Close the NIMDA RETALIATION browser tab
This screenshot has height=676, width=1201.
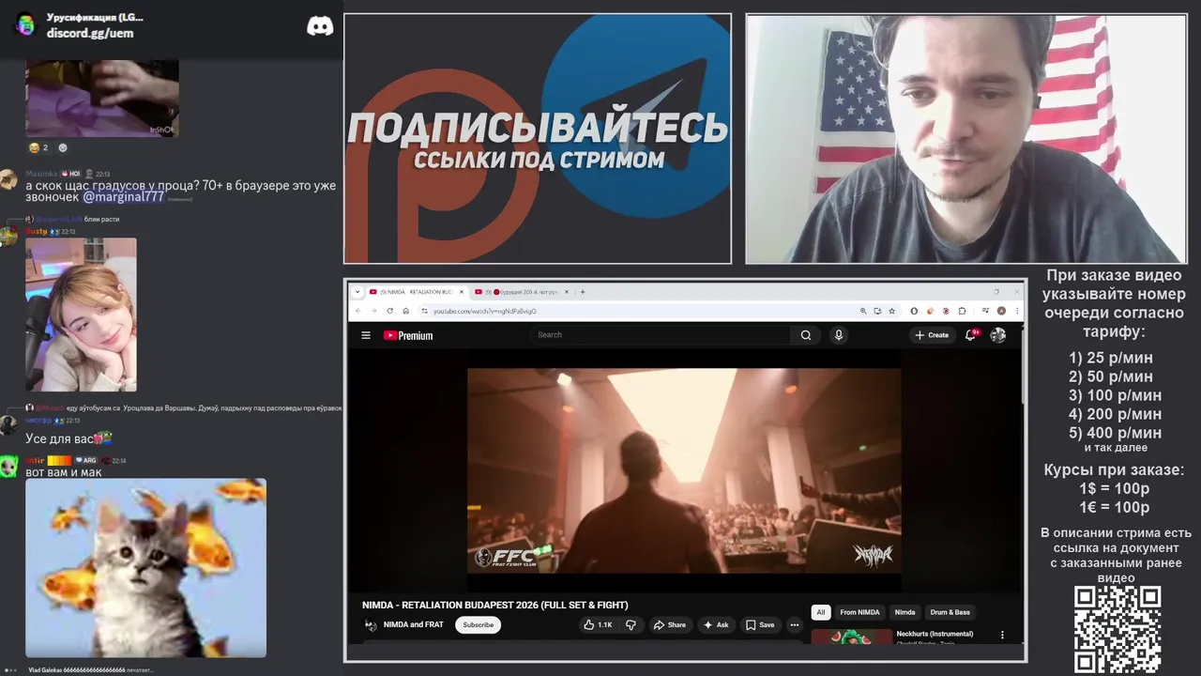461,292
